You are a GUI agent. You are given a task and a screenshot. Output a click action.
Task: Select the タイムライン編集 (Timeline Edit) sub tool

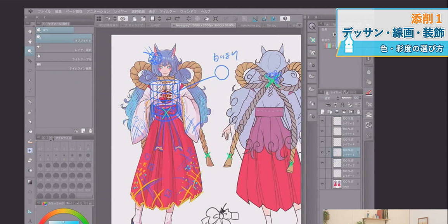tap(64, 67)
